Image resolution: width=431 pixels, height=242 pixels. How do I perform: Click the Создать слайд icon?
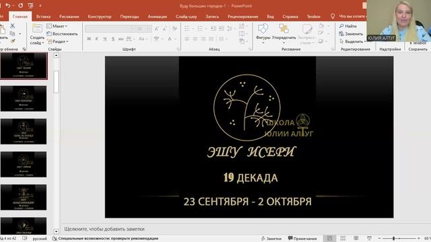(x=37, y=28)
